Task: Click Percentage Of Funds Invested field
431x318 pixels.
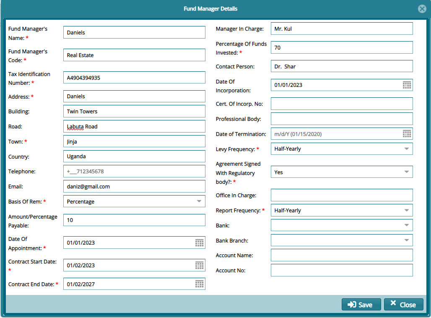Action: coord(342,47)
